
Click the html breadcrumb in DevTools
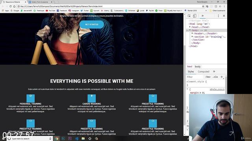(190, 67)
